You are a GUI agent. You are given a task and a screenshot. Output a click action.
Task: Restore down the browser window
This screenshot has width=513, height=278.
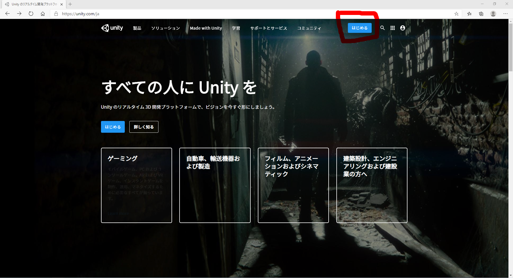click(495, 4)
